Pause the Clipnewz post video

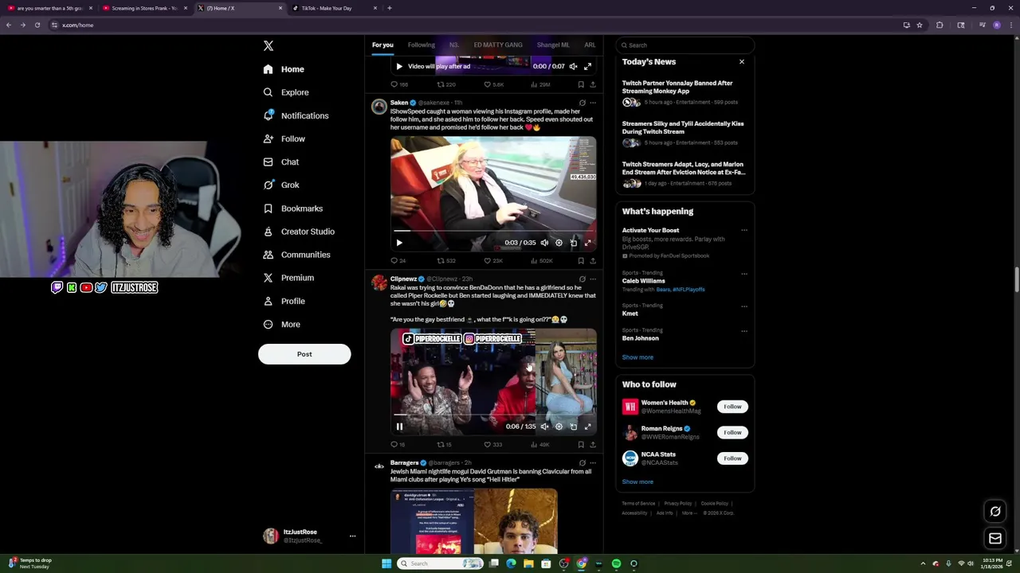pos(399,427)
